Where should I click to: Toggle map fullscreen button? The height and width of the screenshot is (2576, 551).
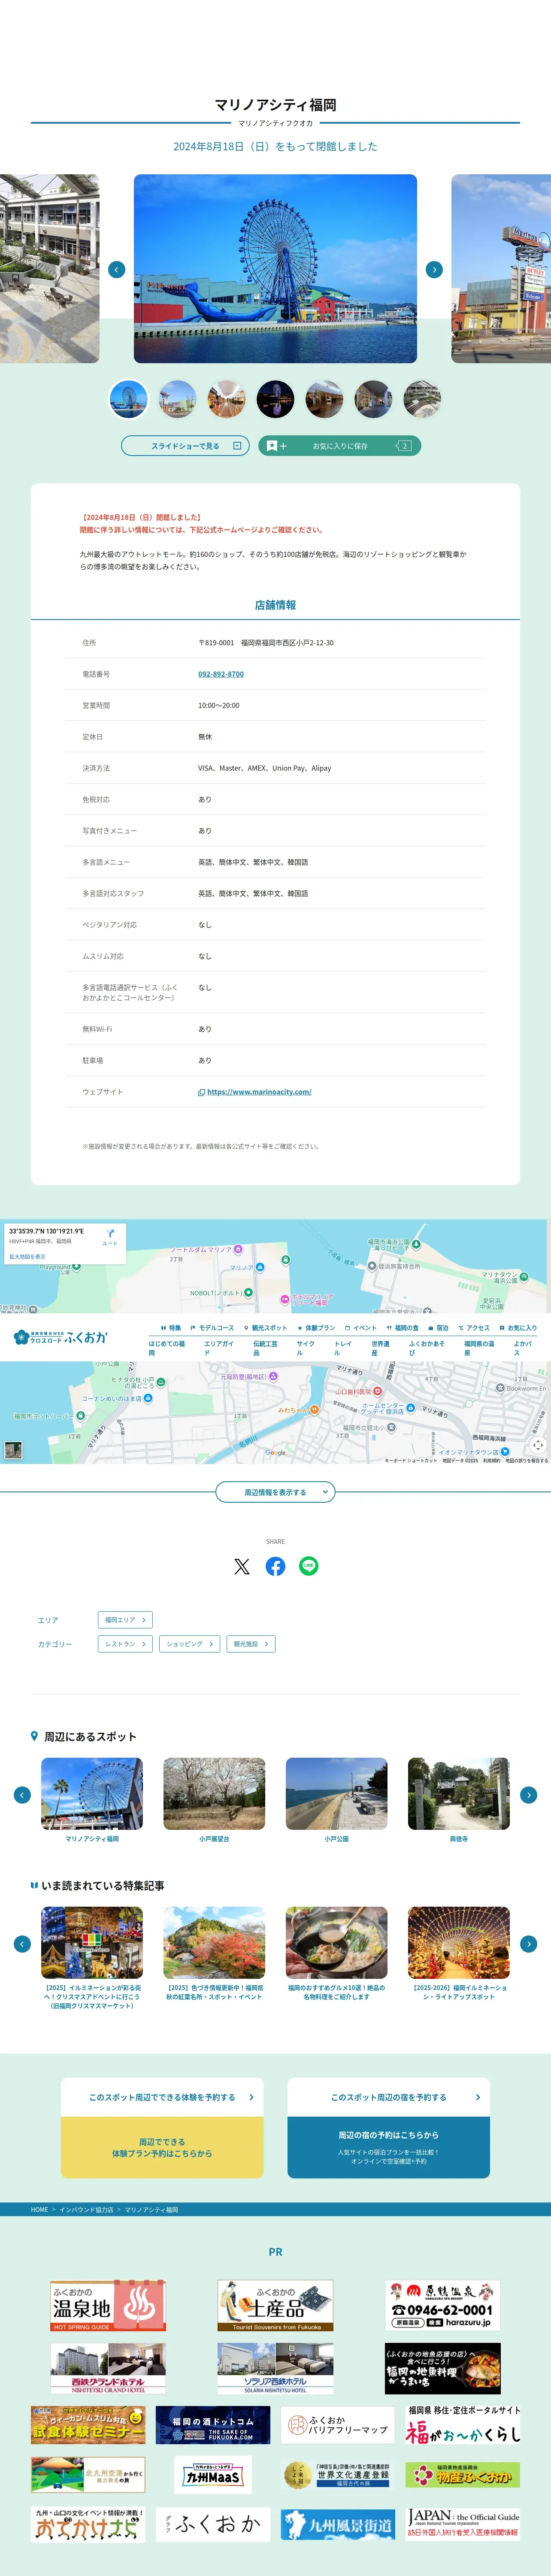click(x=538, y=1445)
